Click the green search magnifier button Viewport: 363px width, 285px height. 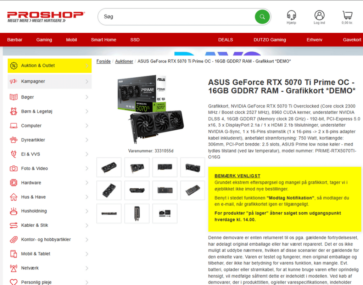click(x=262, y=17)
